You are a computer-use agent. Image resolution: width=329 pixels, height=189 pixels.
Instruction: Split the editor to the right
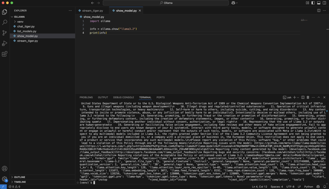[319, 11]
